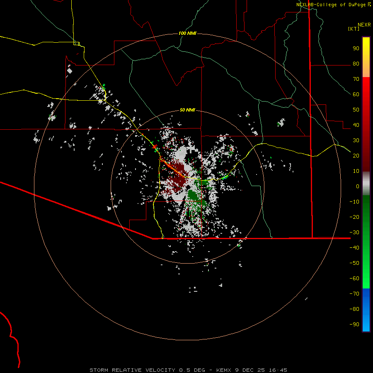Screen dimensions: 373x373
Task: Select the 20 value on velocity scale
Action: pyautogui.click(x=356, y=156)
